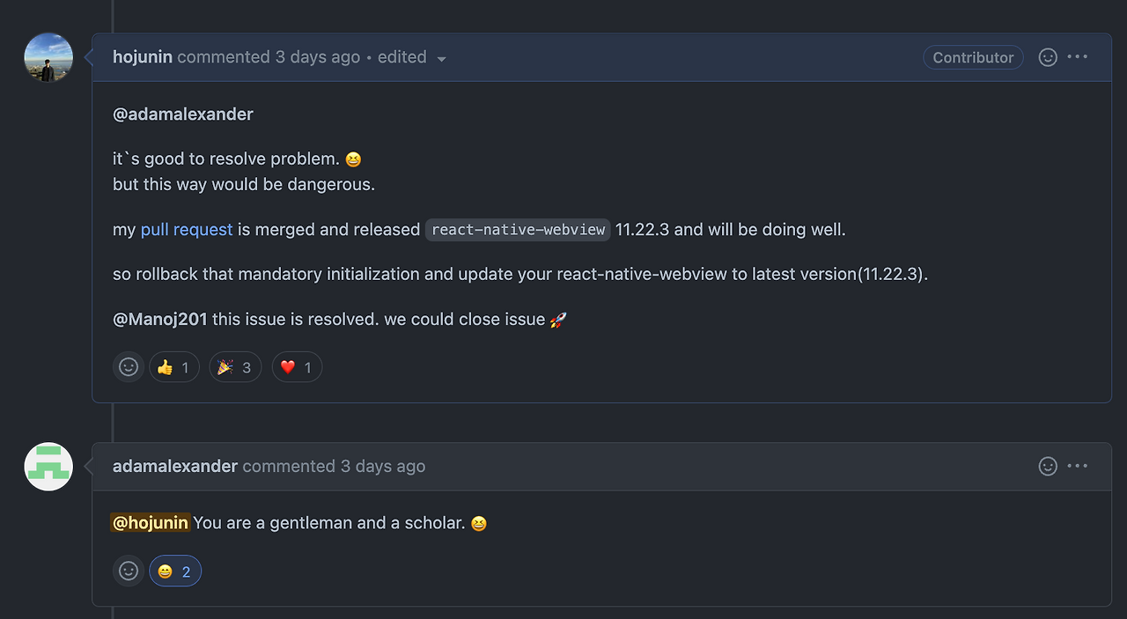Viewport: 1127px width, 619px height.
Task: Open hojunin username in comment header
Action: tap(143, 57)
